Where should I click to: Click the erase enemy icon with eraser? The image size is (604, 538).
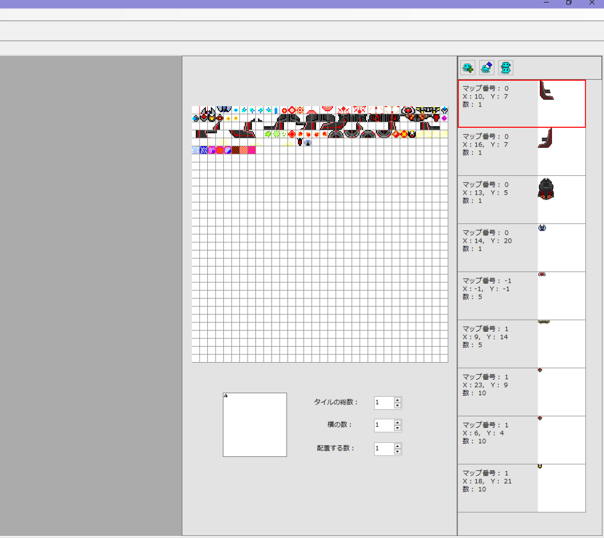click(487, 68)
